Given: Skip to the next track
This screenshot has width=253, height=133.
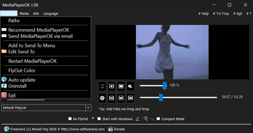Looking at the screenshot, I should (x=130, y=98).
